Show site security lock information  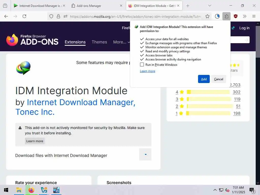click(58, 16)
